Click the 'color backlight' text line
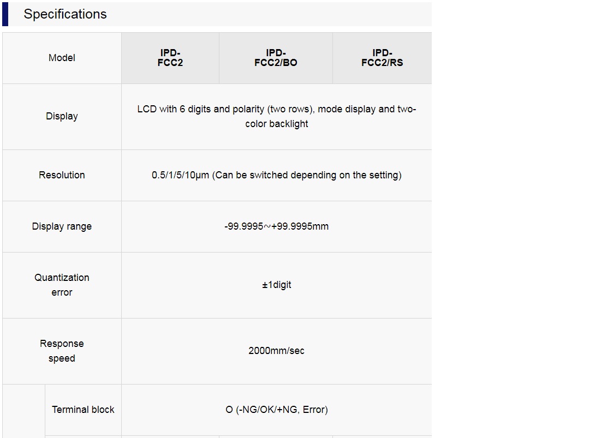 (276, 124)
